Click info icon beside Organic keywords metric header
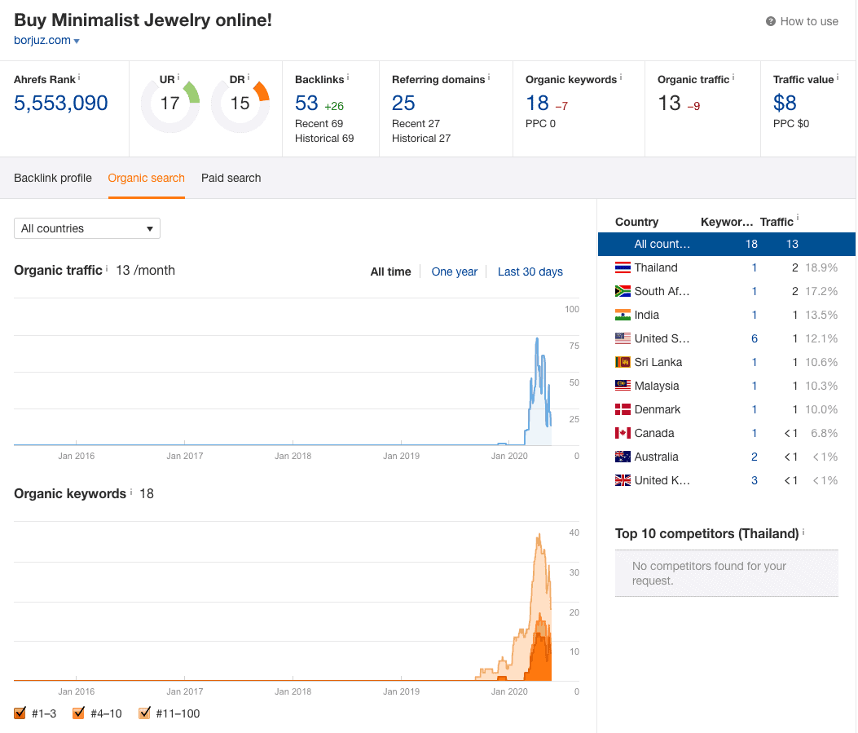 (621, 77)
